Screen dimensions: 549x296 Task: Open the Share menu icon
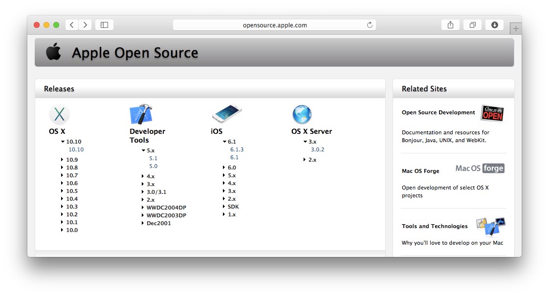[x=450, y=25]
